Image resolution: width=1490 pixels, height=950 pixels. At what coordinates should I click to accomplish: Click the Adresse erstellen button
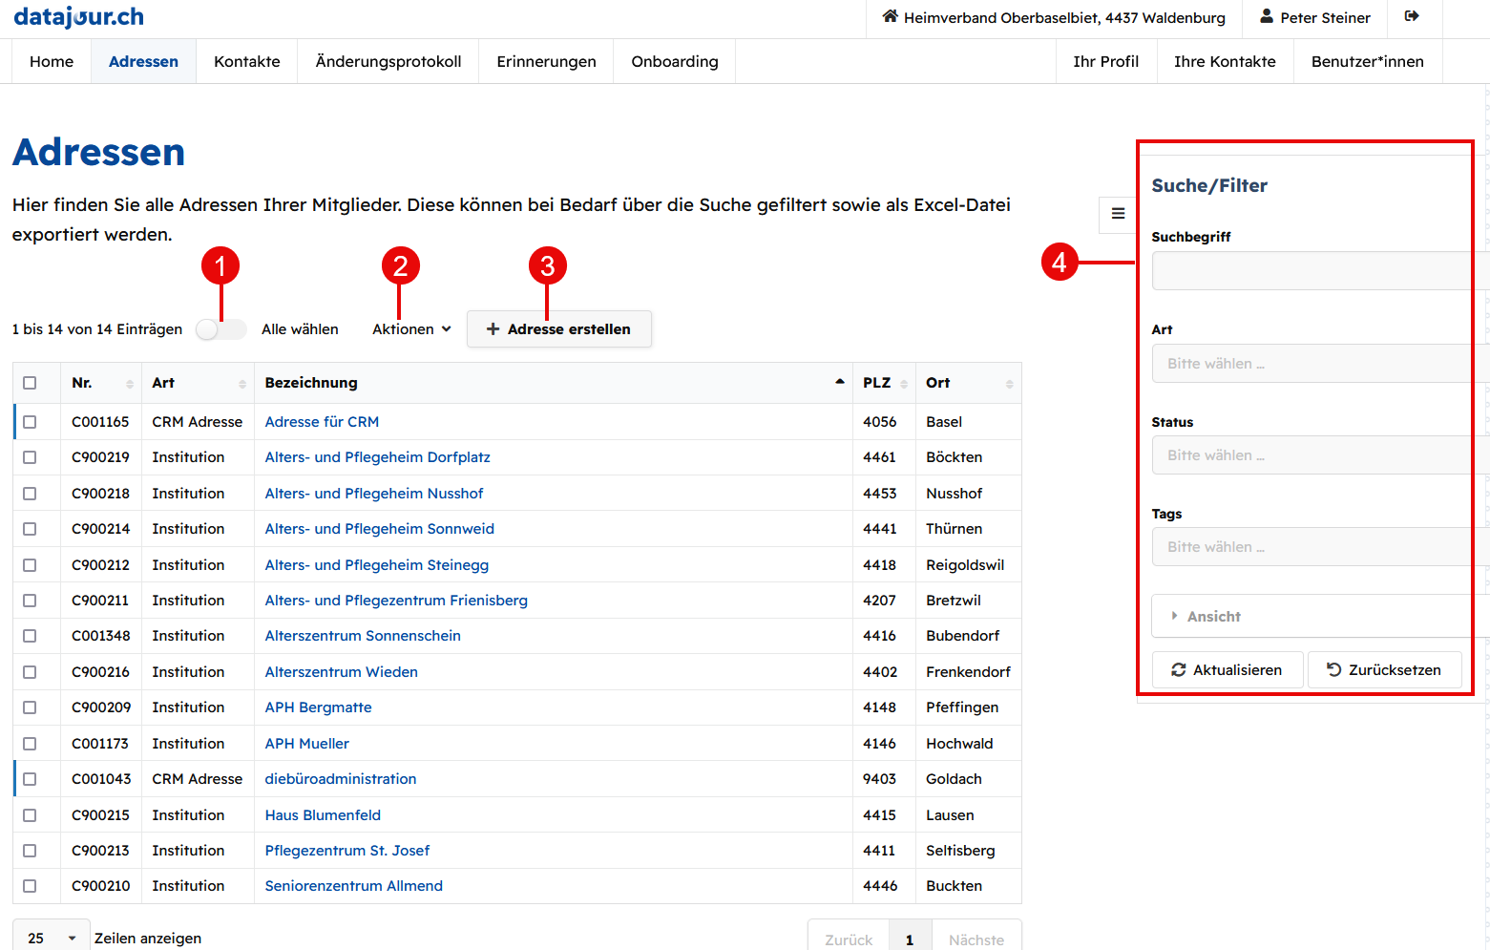point(559,329)
